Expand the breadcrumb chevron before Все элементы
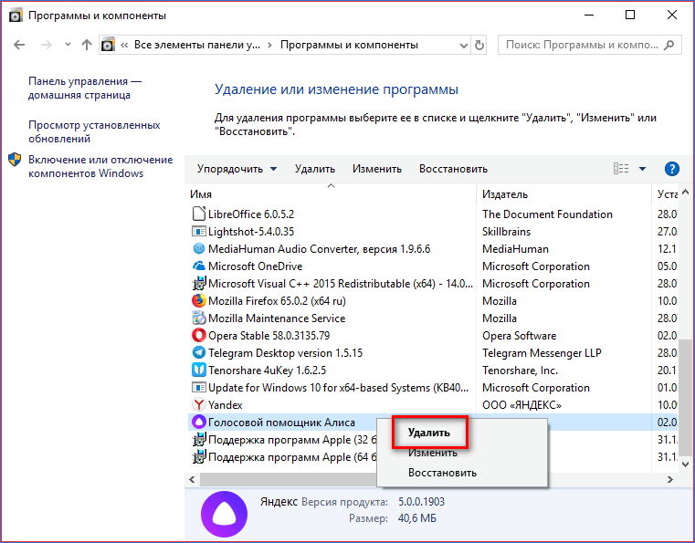 124,45
